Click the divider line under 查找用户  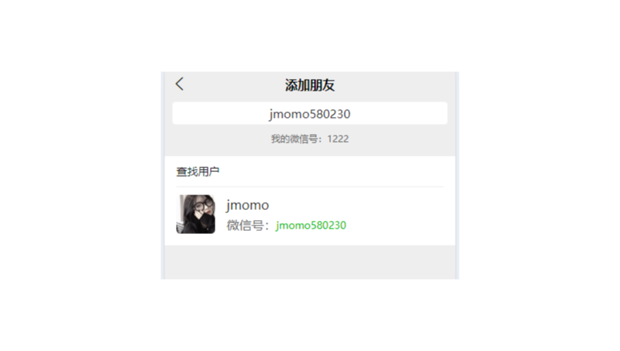(x=310, y=187)
